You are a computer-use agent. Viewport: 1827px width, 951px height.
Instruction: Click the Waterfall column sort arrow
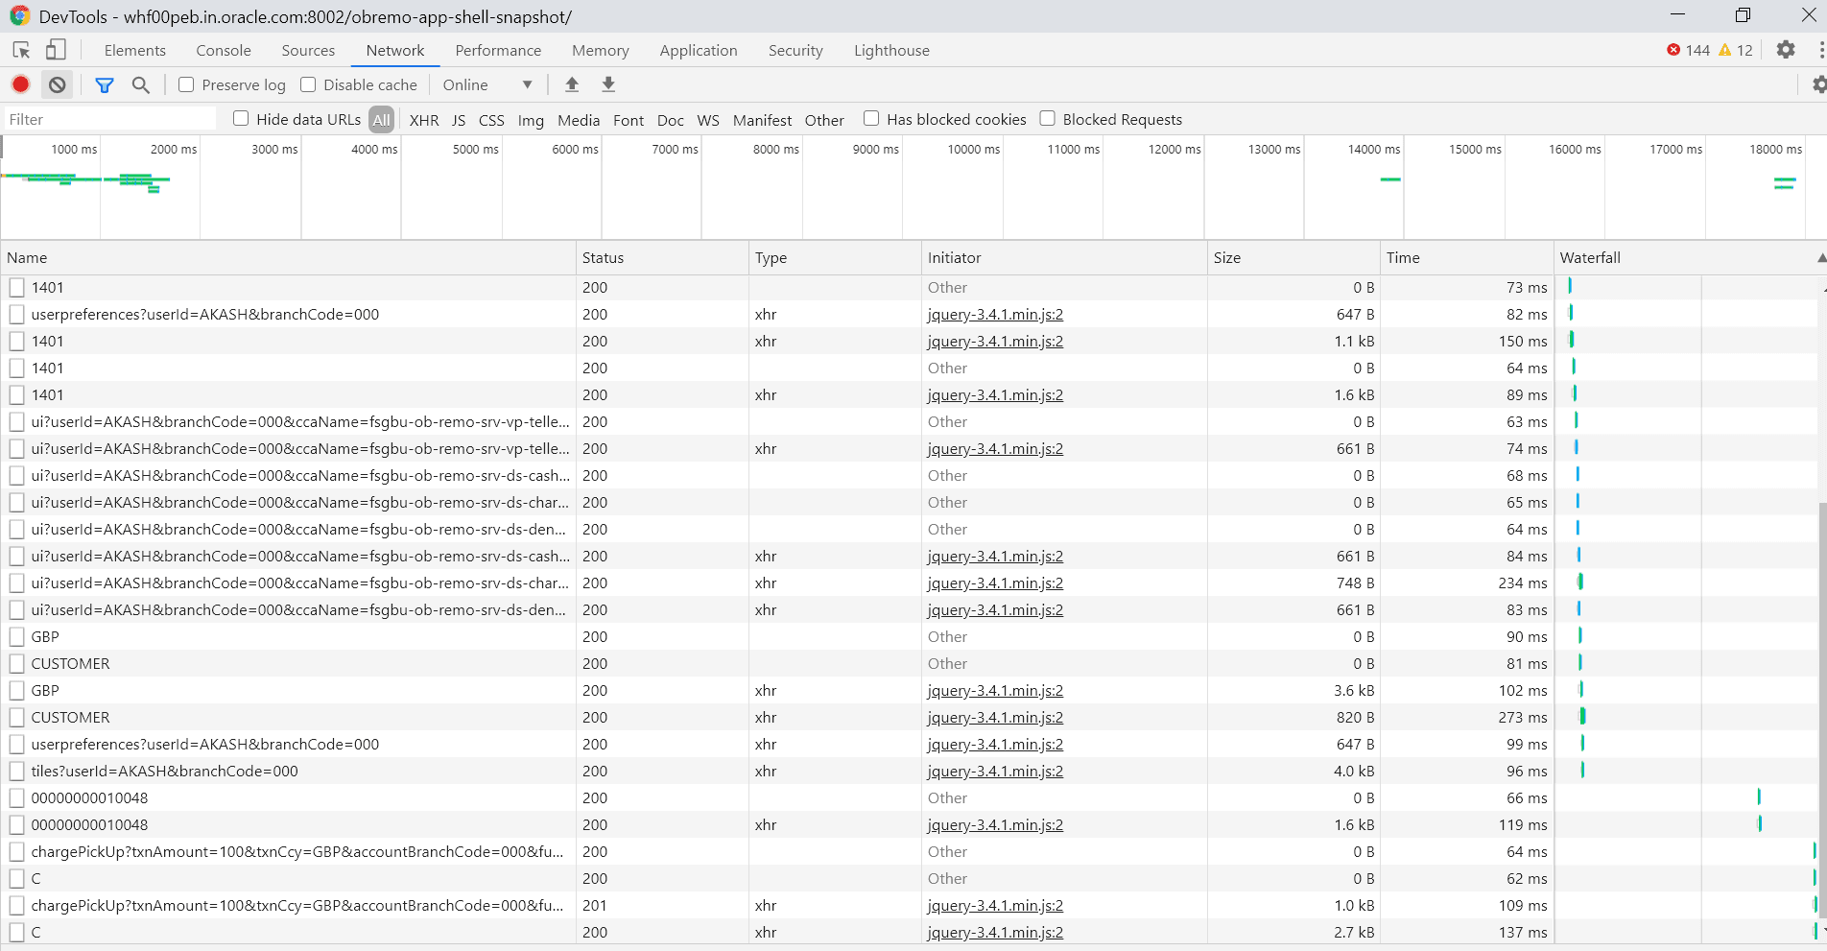pyautogui.click(x=1820, y=258)
